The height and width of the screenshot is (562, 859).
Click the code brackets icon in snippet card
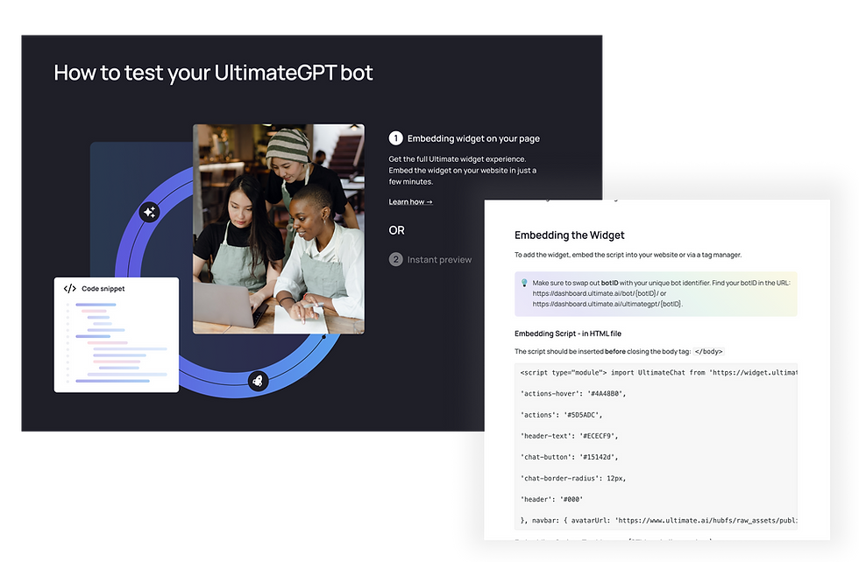click(69, 288)
